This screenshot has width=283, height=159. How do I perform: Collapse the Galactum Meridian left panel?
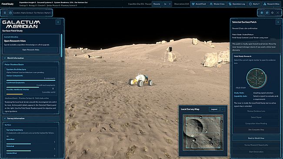click(x=58, y=22)
